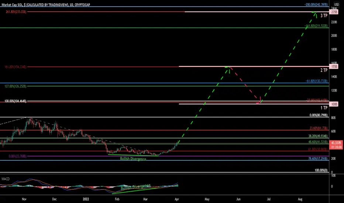Click the 100B price axis label

[x=334, y=104]
